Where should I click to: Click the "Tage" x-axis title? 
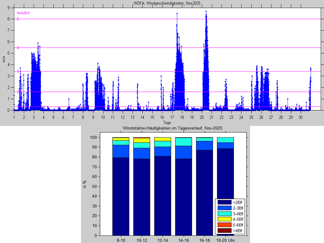[x=167, y=123]
